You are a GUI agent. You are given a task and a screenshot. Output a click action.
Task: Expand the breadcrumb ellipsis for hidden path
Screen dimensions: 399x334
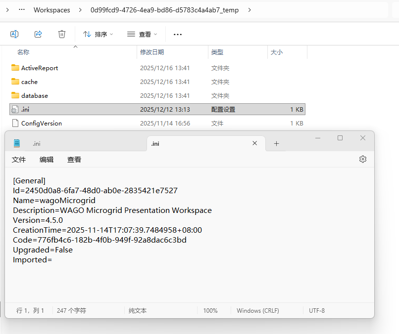[x=21, y=10]
